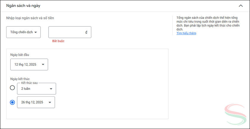Screen dimensions: 250x129
Task: Open the 2 tuần duration dropdown
Action: tap(36, 89)
